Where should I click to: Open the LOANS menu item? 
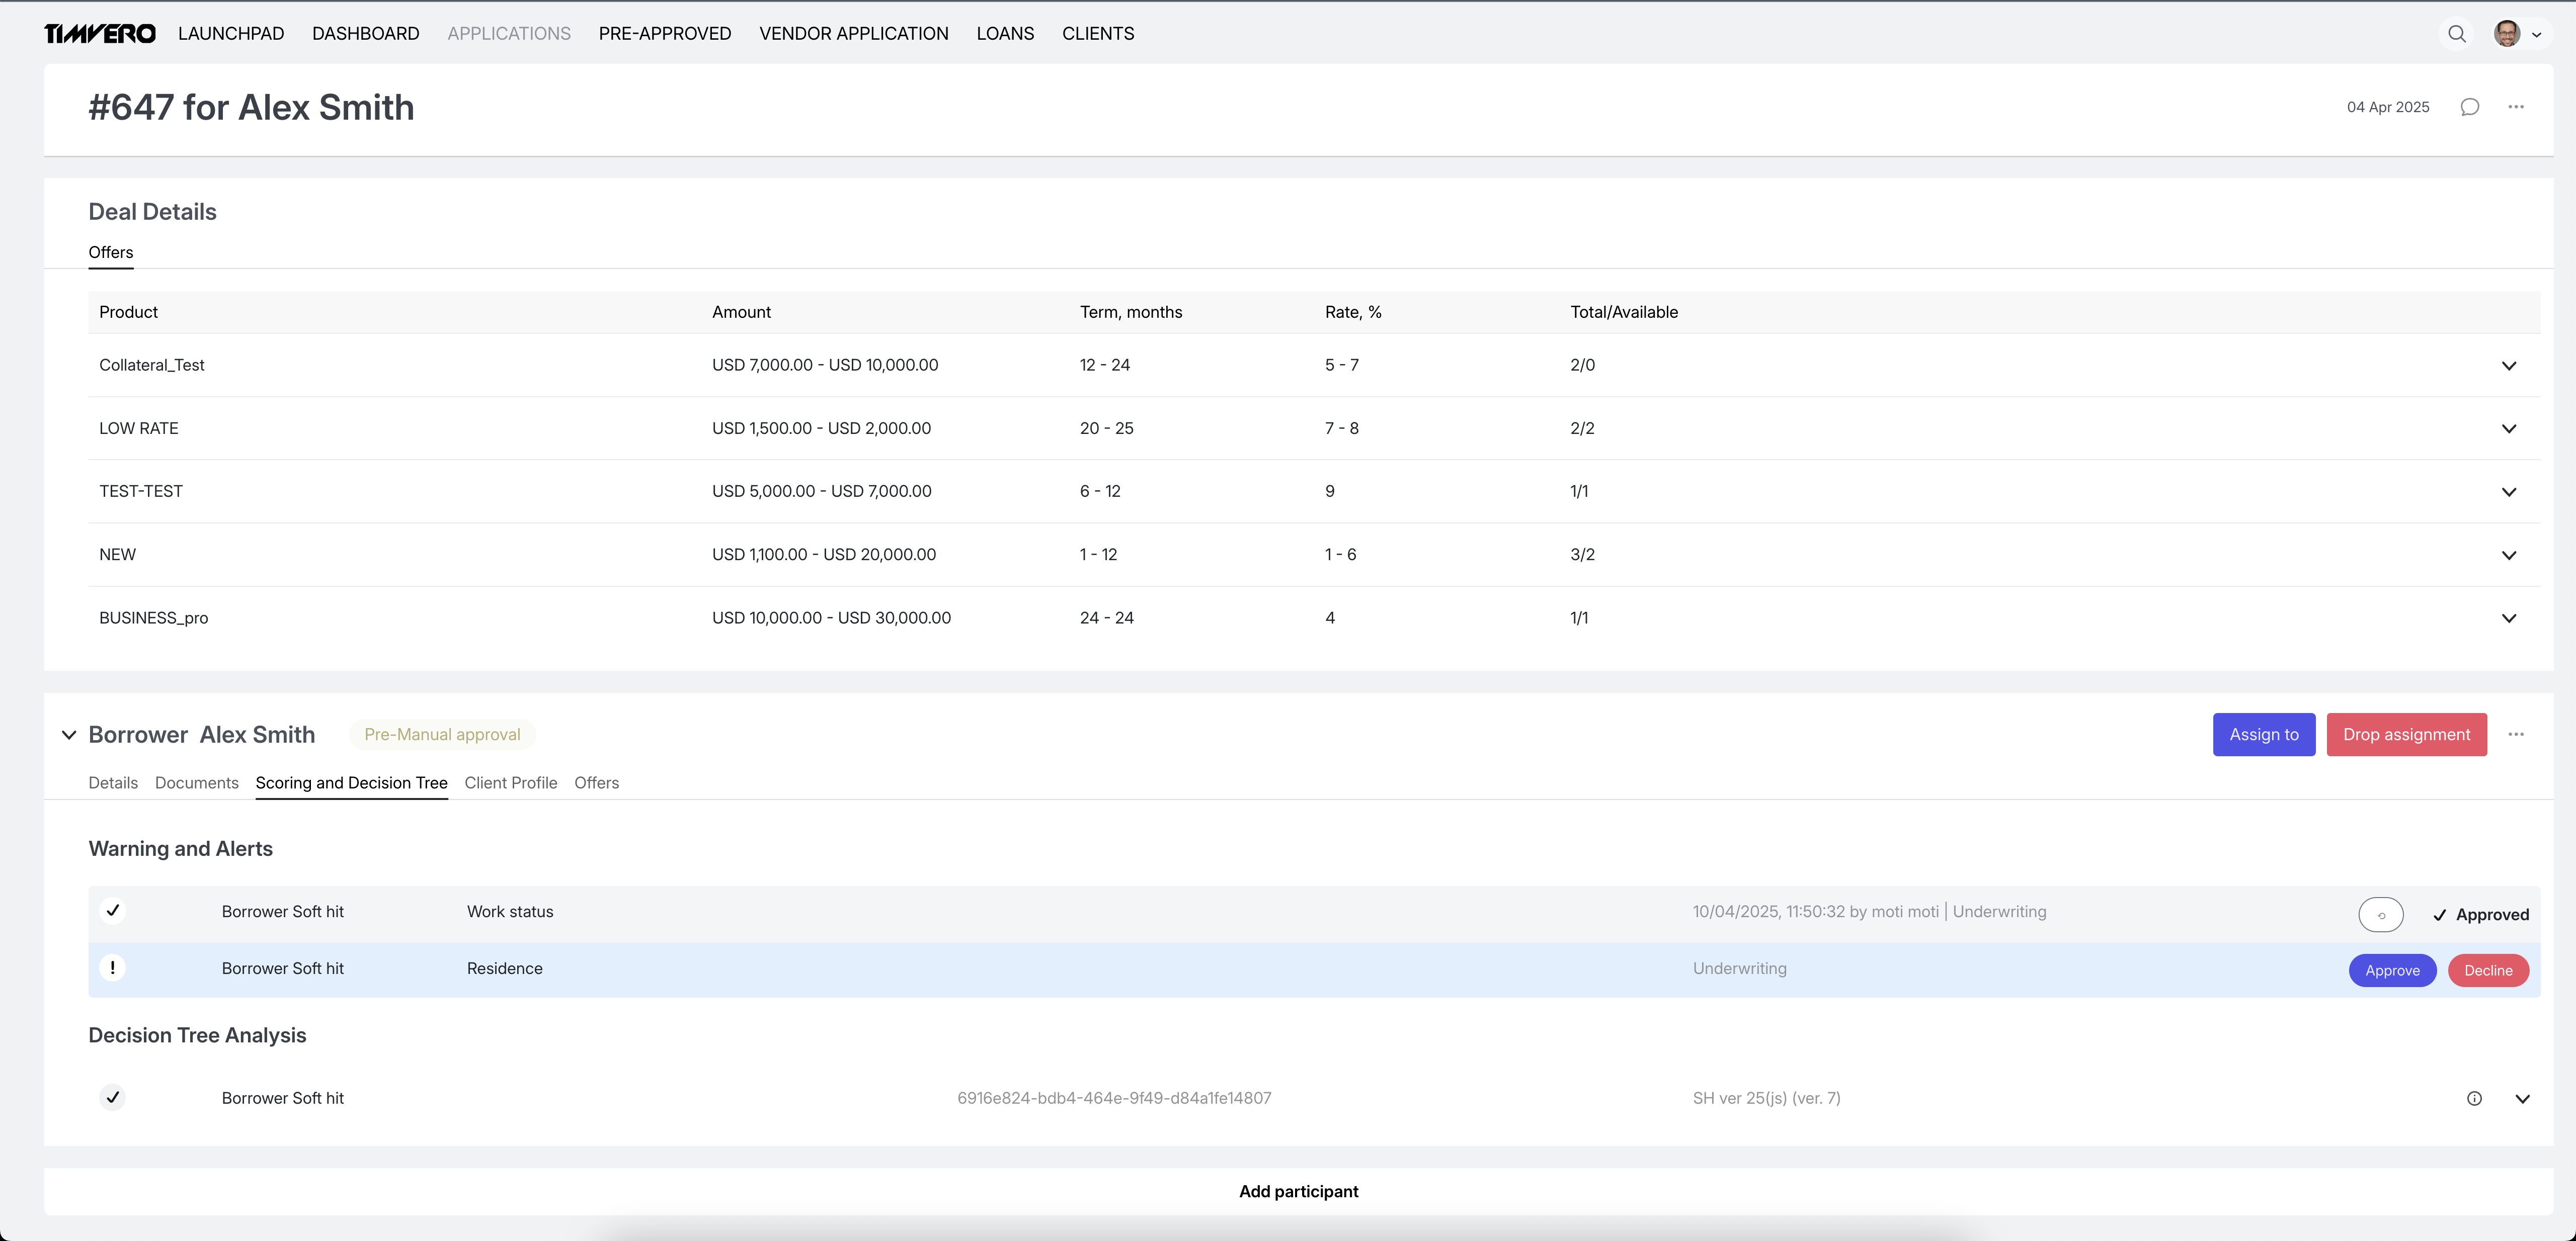pos(1005,34)
